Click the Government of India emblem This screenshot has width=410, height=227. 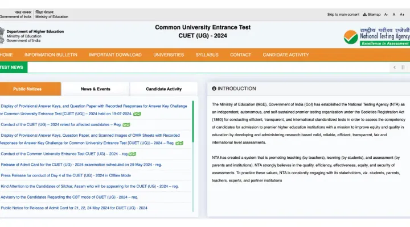coord(2,35)
